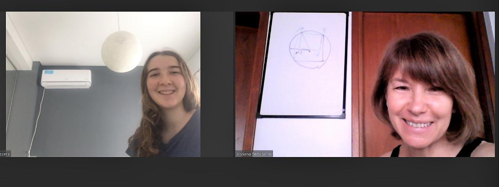Click the empty dark bar below the videos
The height and width of the screenshot is (187, 499).
(x=249, y=172)
